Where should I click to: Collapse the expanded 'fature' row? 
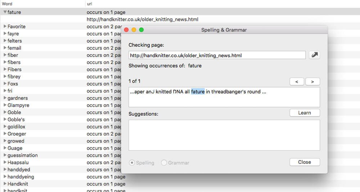point(5,12)
